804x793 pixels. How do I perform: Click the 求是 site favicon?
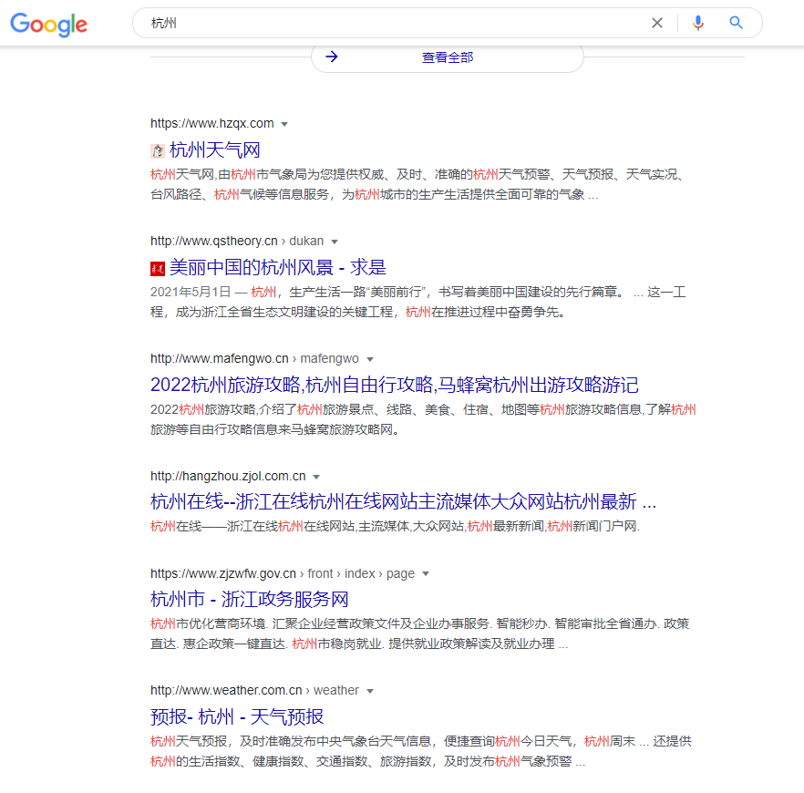coord(157,267)
